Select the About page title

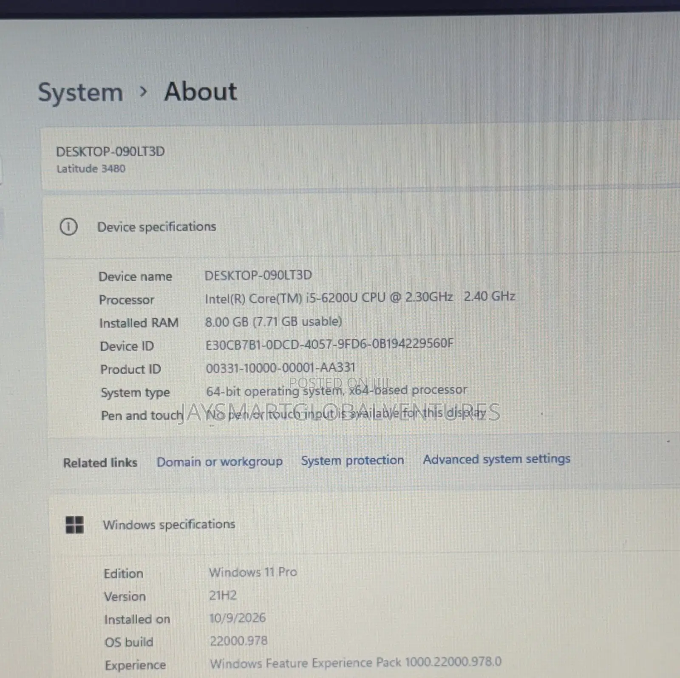click(x=201, y=92)
